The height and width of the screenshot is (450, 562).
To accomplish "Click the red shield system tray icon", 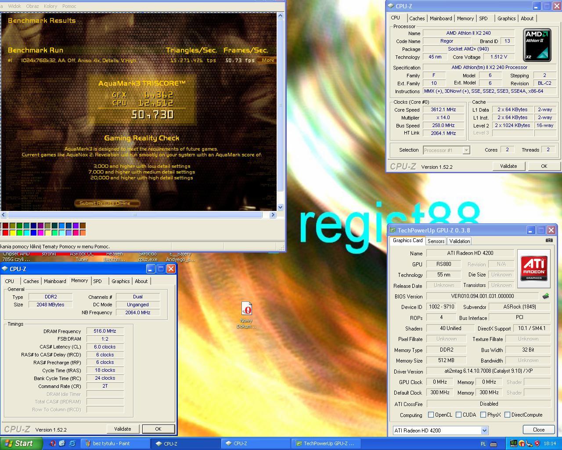I will click(537, 444).
